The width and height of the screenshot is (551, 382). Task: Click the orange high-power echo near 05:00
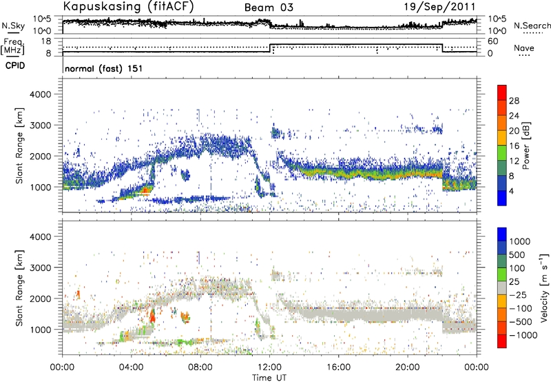[x=145, y=191]
